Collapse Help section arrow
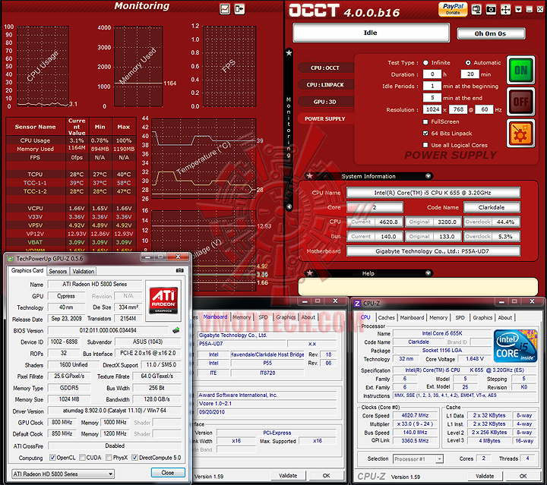 [428, 273]
